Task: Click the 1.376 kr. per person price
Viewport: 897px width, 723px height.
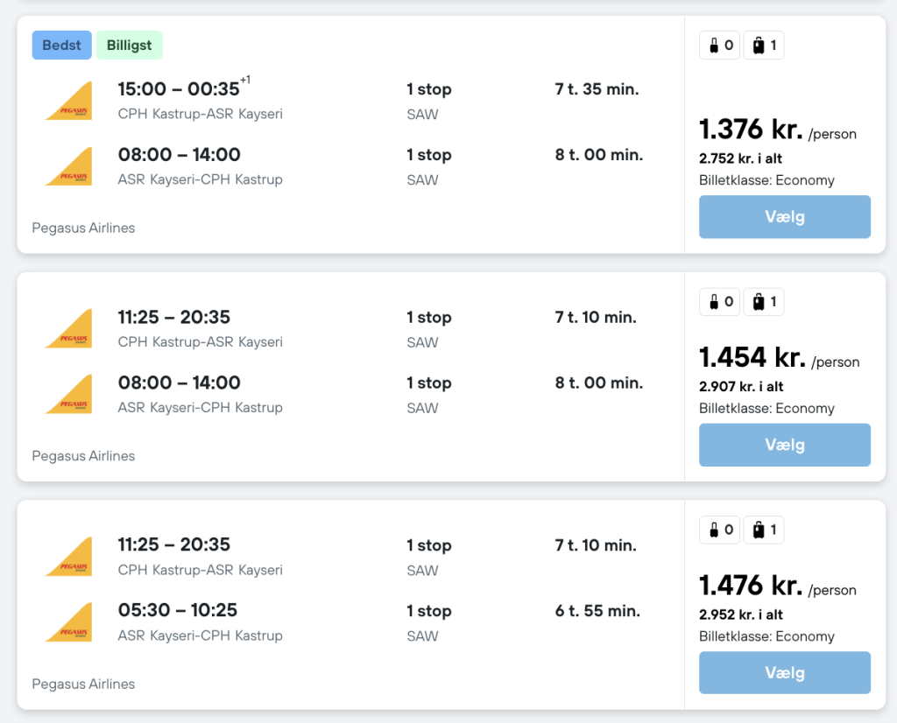Action: (x=751, y=130)
